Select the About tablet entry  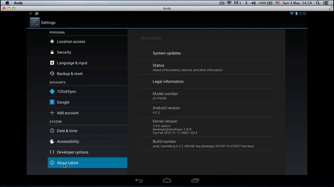click(87, 163)
